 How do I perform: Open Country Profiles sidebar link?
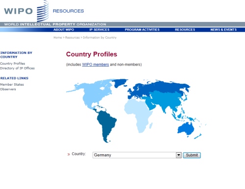[x=13, y=63]
